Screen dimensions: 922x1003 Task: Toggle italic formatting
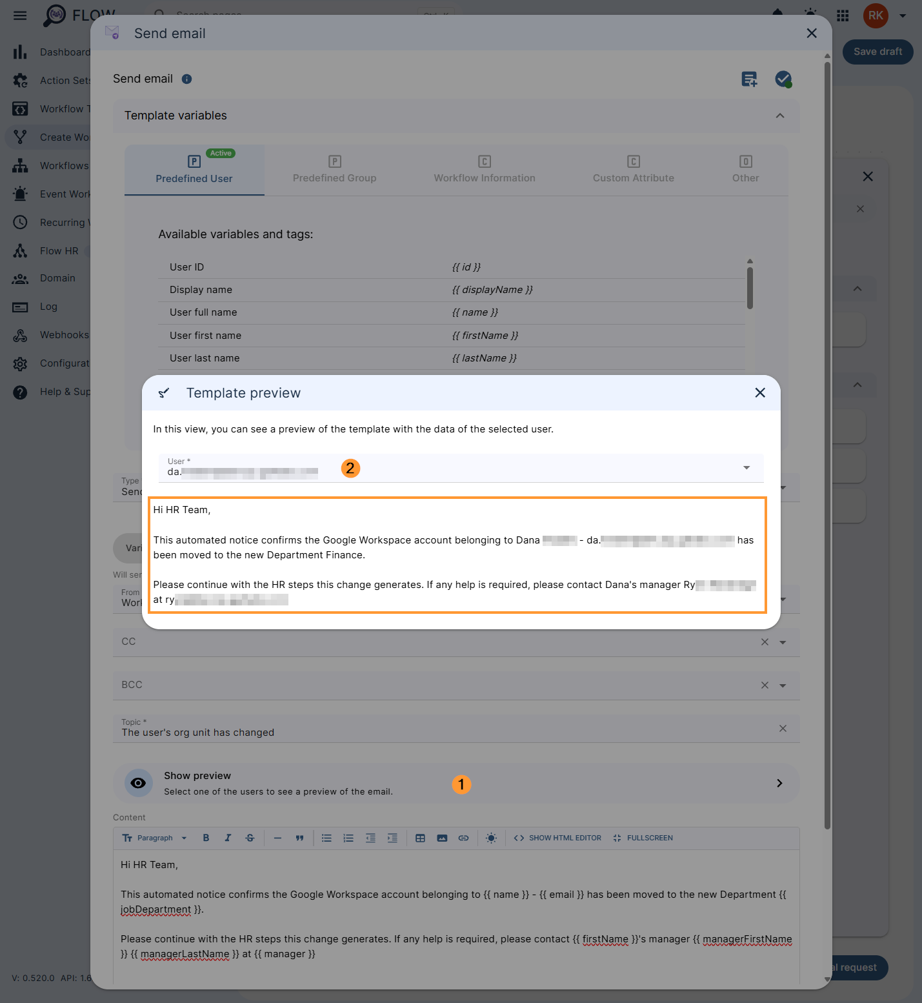[228, 838]
